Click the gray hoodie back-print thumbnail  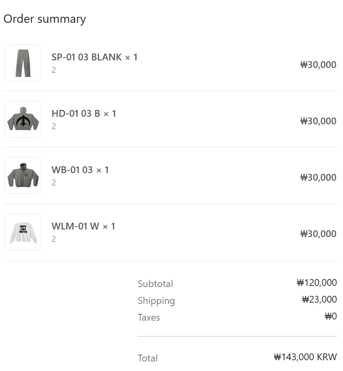pyautogui.click(x=23, y=119)
